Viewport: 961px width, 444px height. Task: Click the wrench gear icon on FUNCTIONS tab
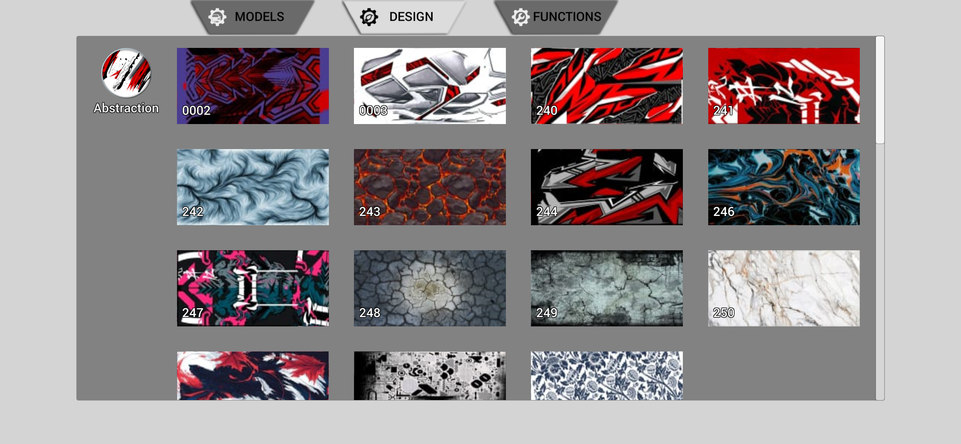(520, 17)
